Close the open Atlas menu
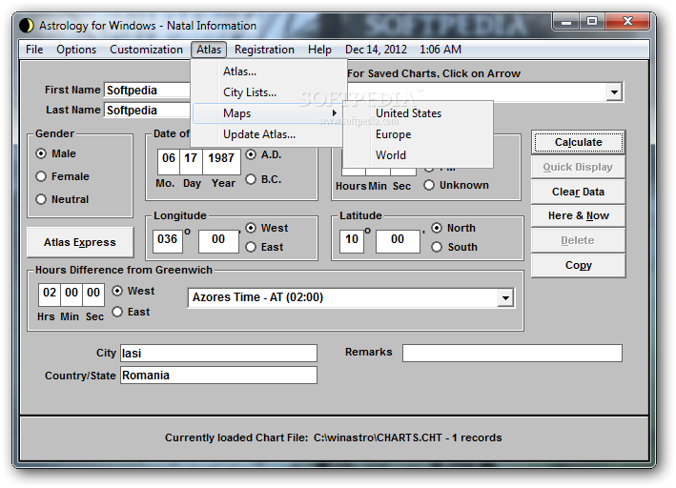This screenshot has width=676, height=488. [x=209, y=50]
